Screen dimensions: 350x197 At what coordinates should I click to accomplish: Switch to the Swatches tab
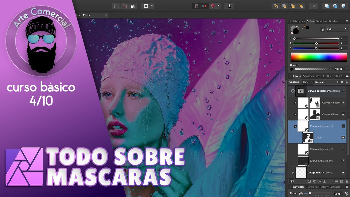coord(322,21)
